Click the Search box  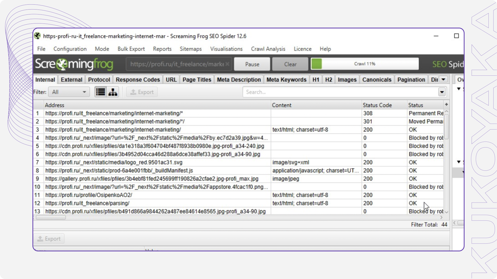pos(340,92)
